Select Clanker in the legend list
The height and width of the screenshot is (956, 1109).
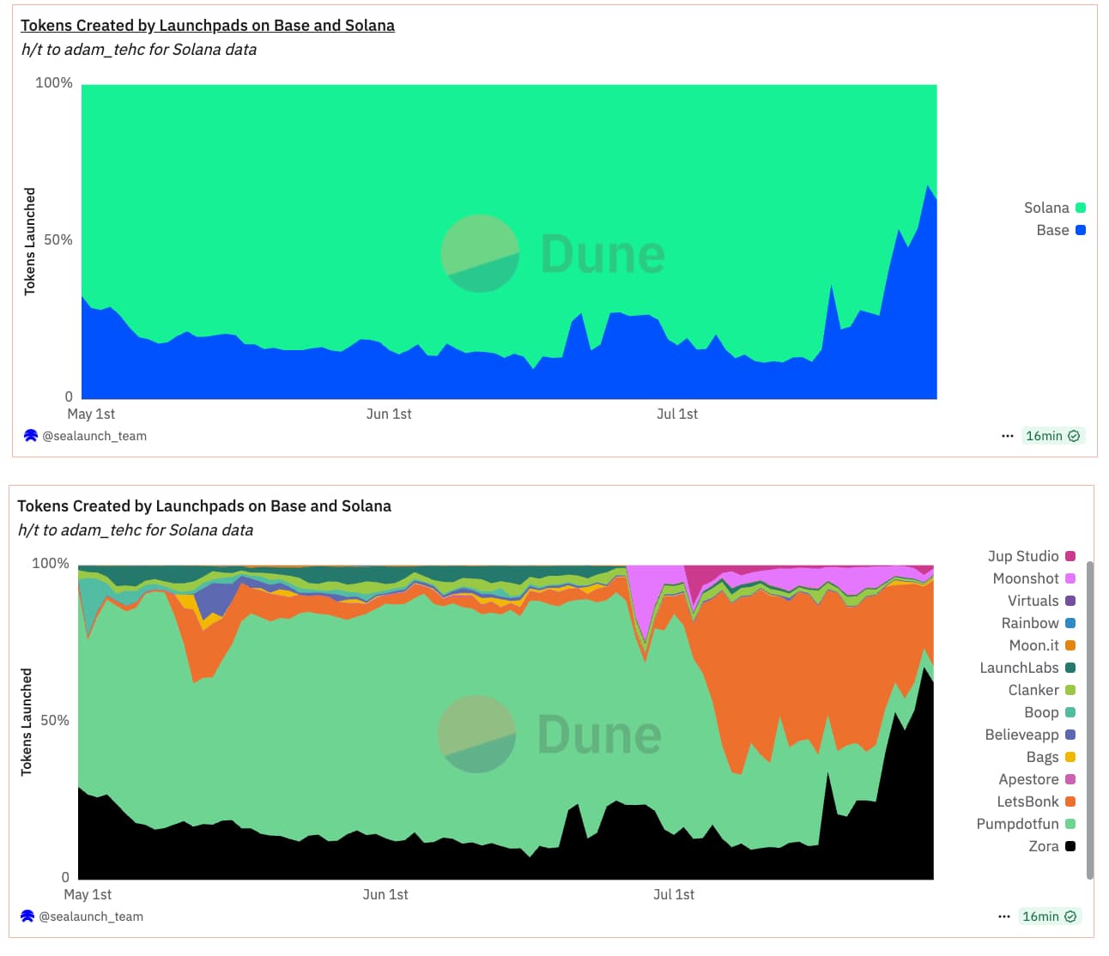[1033, 690]
